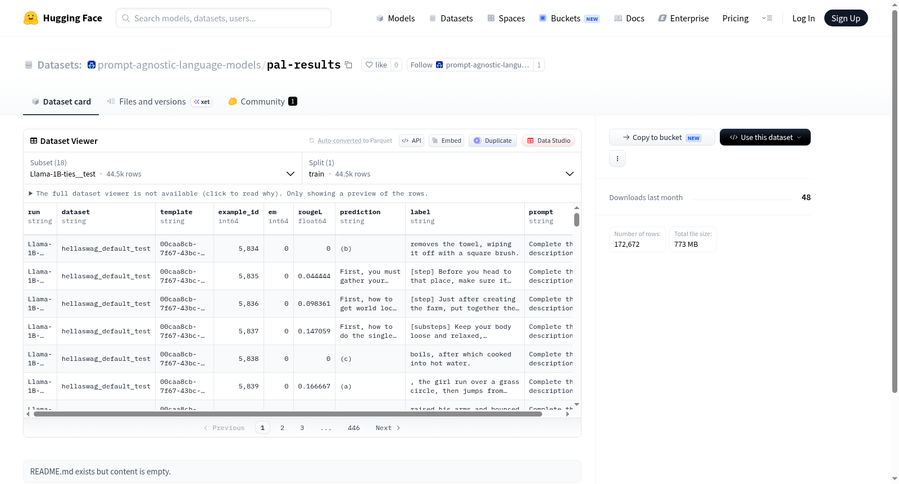
Task: Open Buckets in the top navigation
Action: [569, 18]
